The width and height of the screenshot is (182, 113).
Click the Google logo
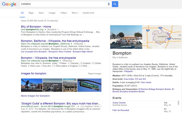9,4
